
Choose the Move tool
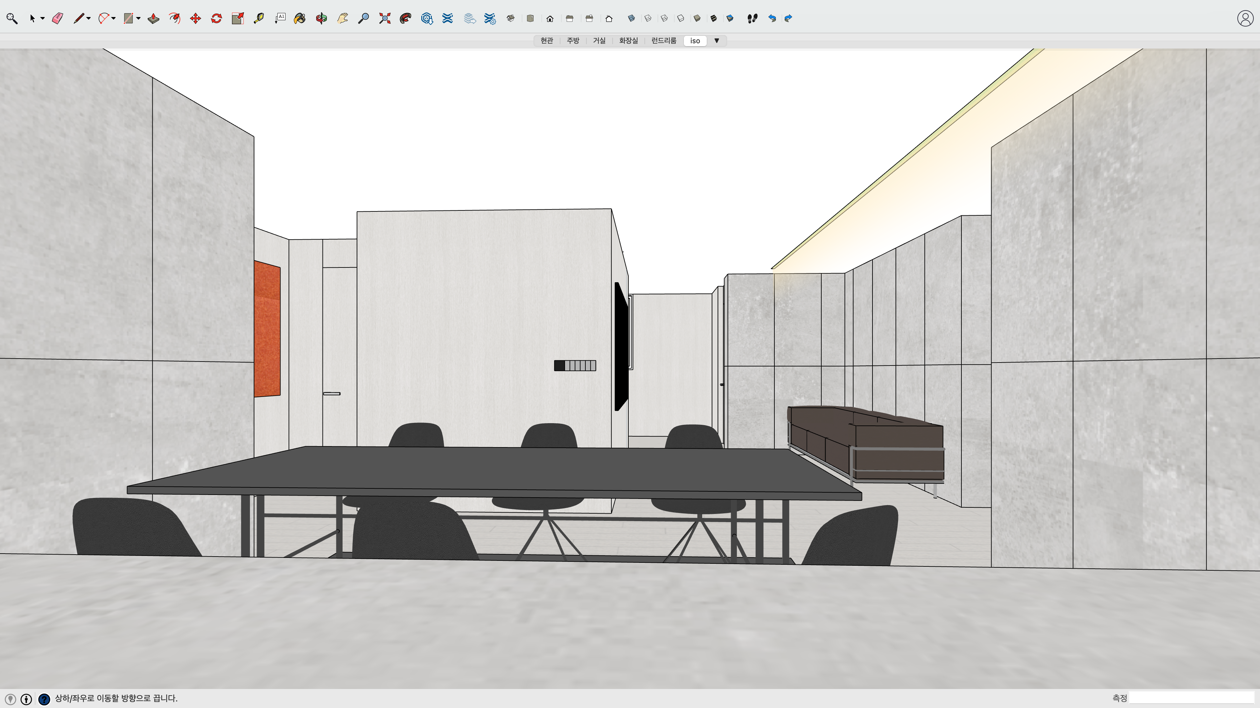[x=196, y=19]
